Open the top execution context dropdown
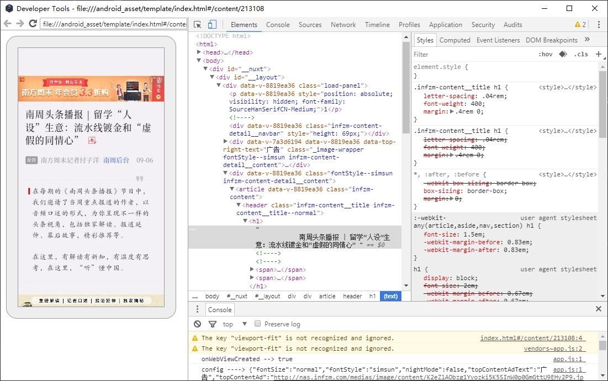Screen dimensions: 608x381 coord(235,324)
